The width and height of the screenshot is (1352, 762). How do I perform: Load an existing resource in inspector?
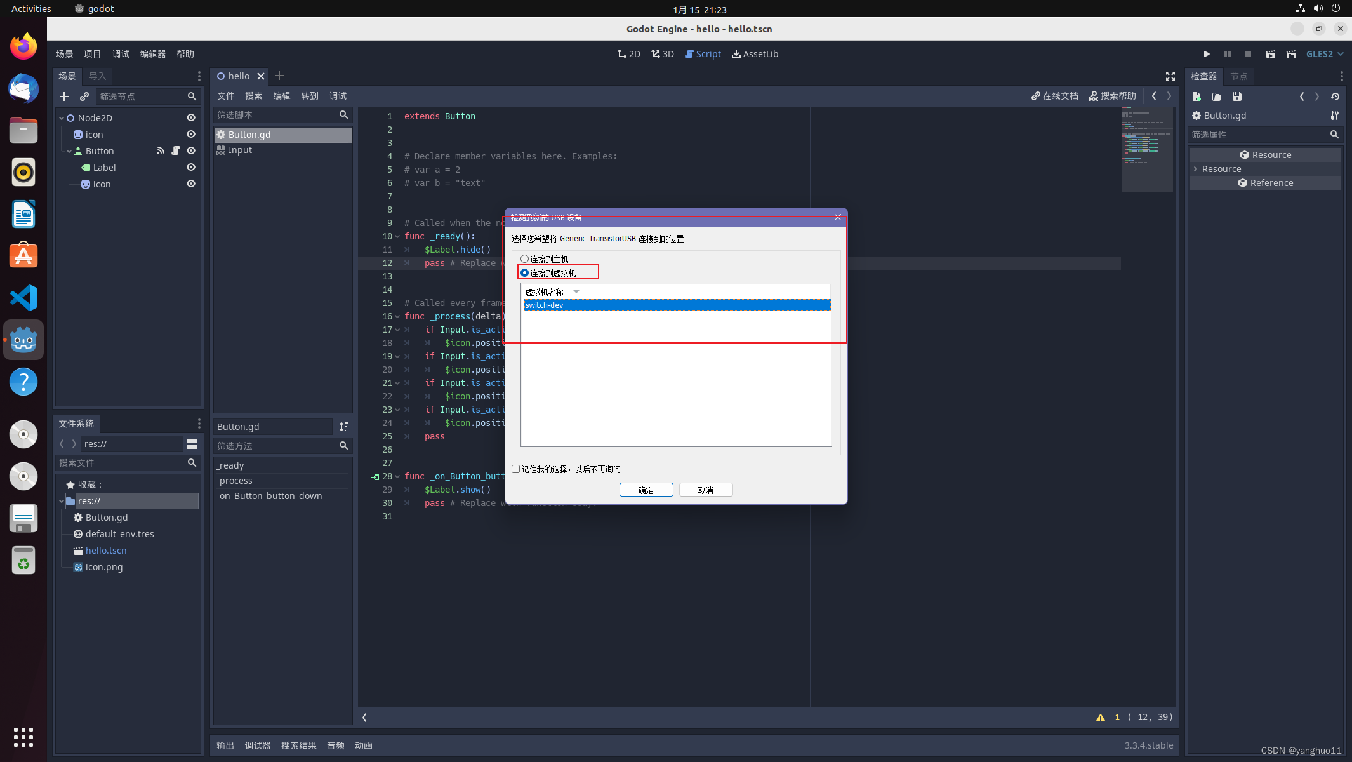click(x=1217, y=97)
